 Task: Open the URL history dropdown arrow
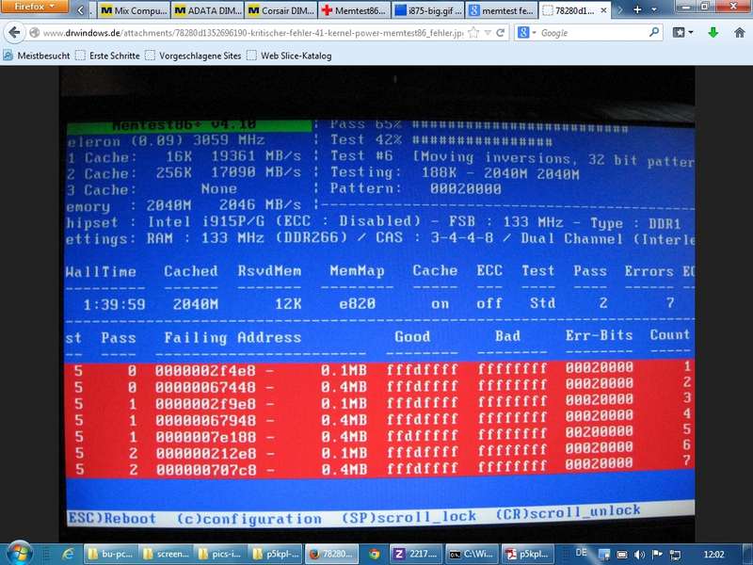tap(488, 33)
